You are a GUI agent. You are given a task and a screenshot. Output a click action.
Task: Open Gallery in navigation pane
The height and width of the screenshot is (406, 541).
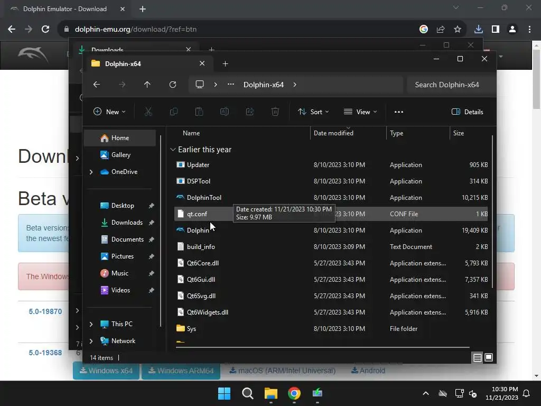[119, 155]
